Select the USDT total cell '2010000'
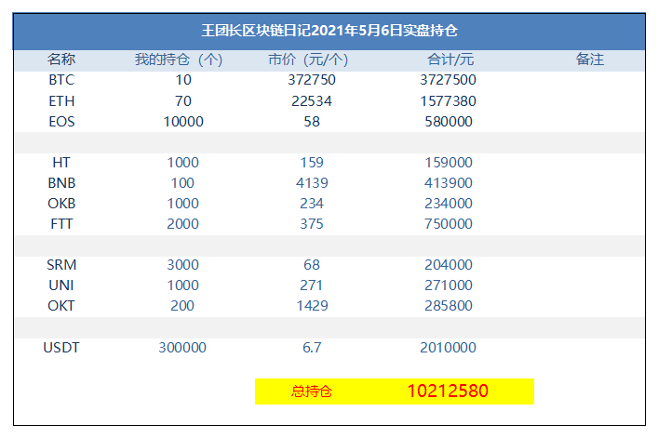The width and height of the screenshot is (658, 438). tap(449, 348)
